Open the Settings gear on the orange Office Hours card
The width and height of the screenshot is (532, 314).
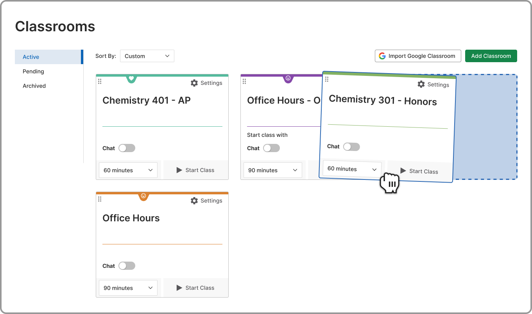pos(194,201)
